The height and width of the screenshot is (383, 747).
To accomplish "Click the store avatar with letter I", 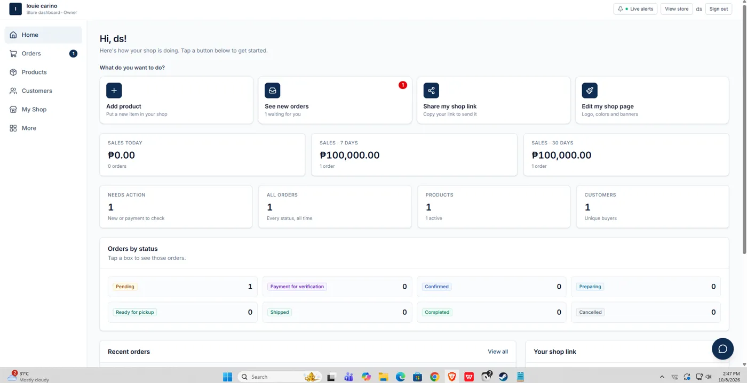I will pyautogui.click(x=15, y=9).
